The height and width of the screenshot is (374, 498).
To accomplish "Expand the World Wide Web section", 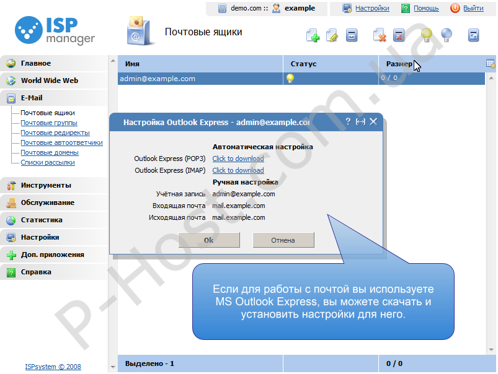I will (49, 80).
